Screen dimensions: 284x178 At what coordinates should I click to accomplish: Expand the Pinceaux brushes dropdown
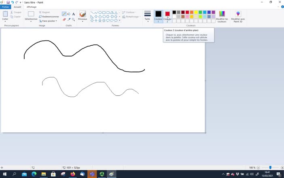click(x=83, y=21)
